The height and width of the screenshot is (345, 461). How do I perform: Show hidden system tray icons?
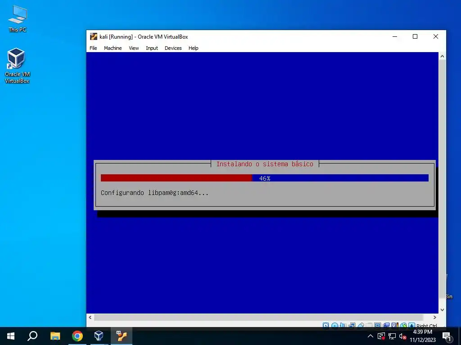point(371,336)
